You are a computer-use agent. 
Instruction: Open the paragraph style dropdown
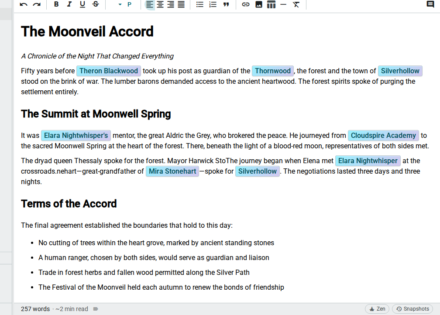(x=124, y=4)
